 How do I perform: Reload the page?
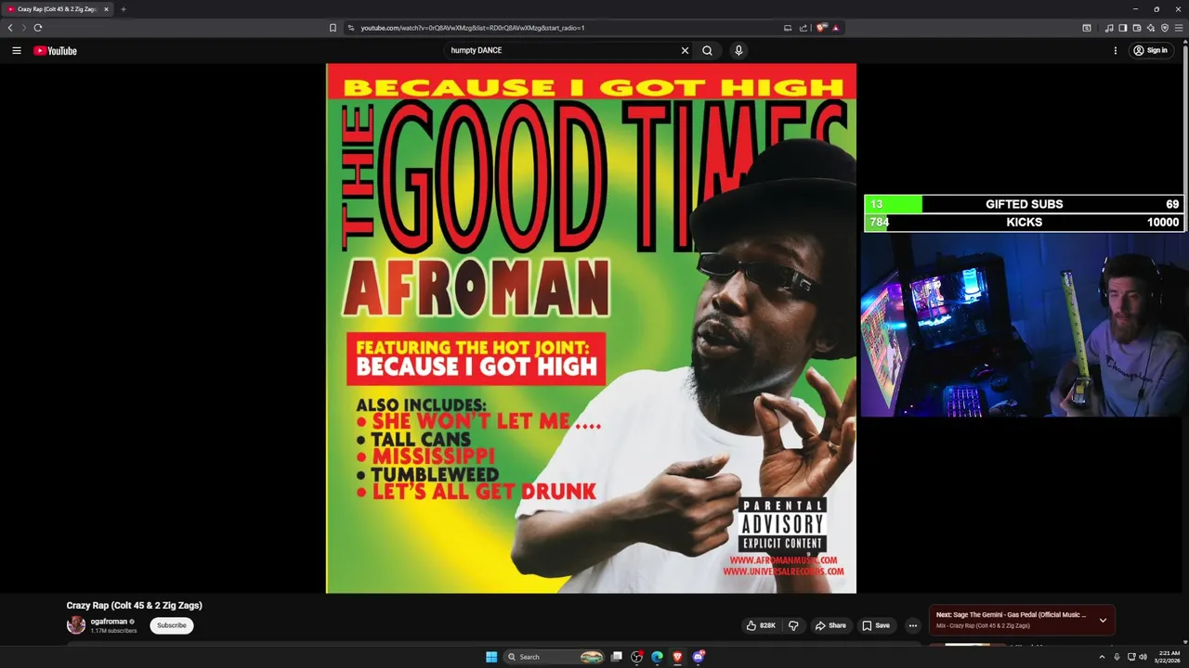[x=38, y=28]
